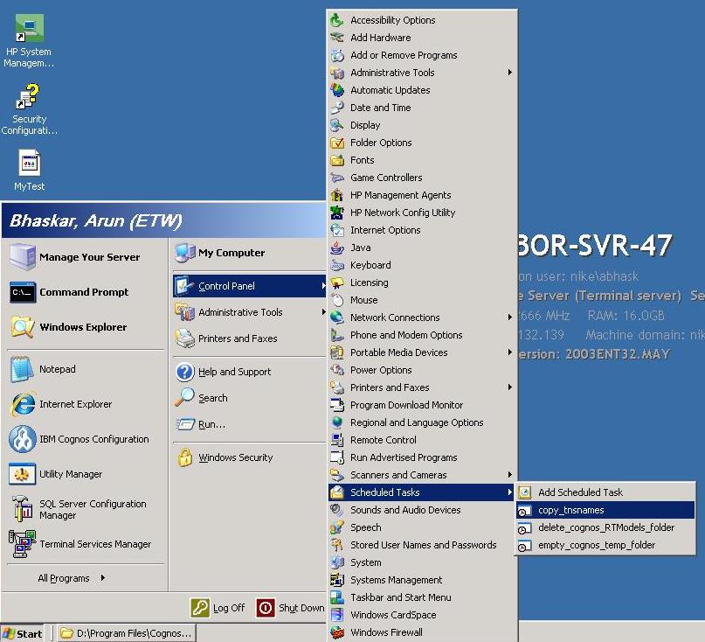Open Add or Remove Programs
Screen dimensions: 705x642
click(422, 55)
